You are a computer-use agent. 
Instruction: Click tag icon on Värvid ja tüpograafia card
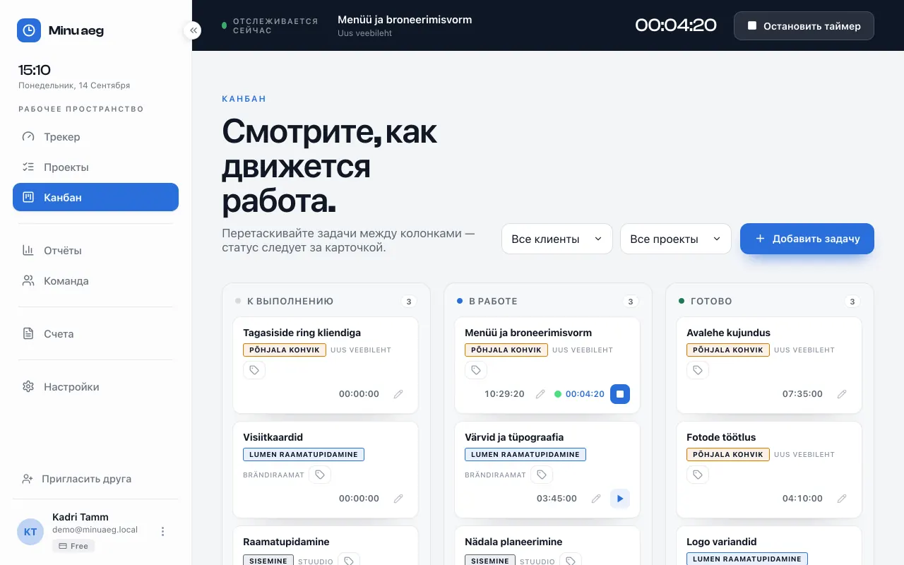pos(542,475)
